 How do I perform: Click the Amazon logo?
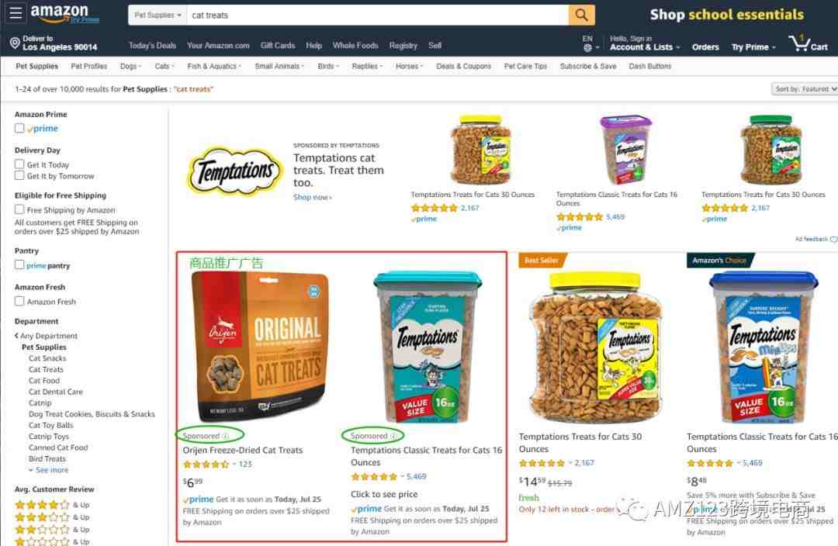(64, 13)
